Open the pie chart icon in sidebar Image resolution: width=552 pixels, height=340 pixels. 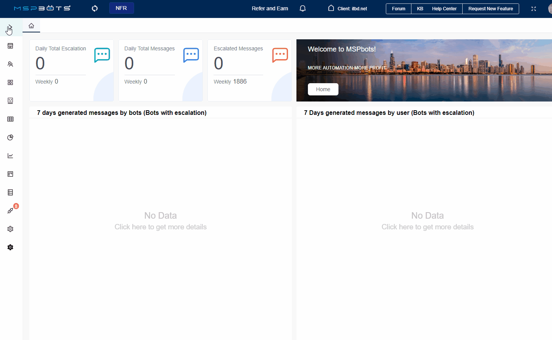[10, 137]
